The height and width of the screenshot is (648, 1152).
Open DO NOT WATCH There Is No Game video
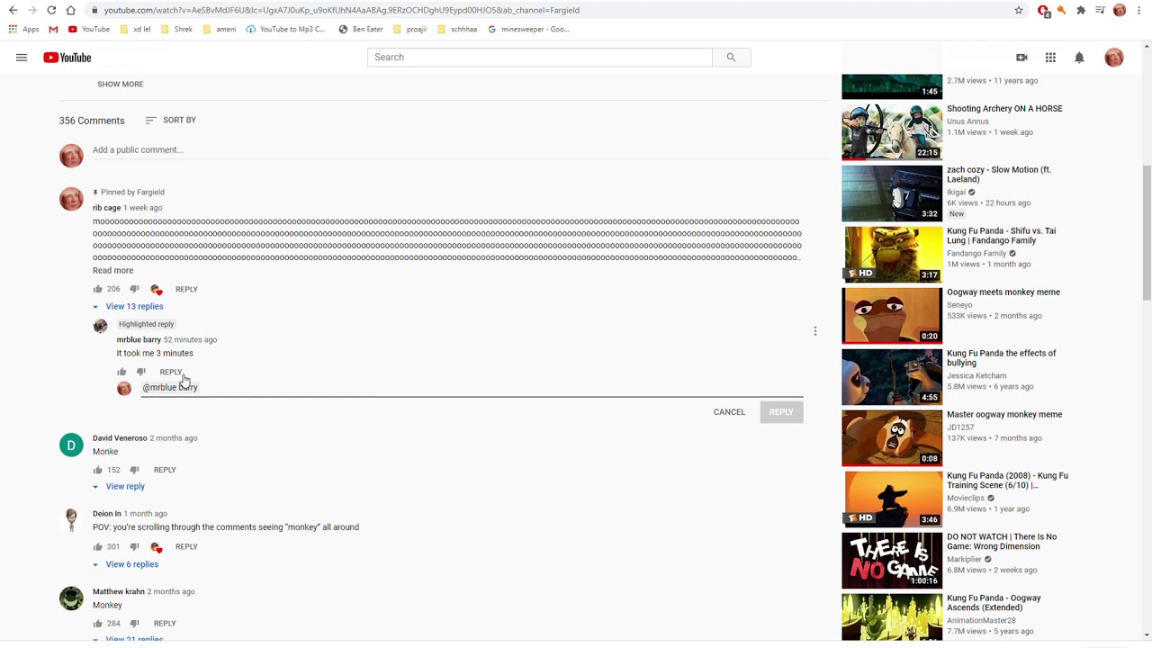892,560
